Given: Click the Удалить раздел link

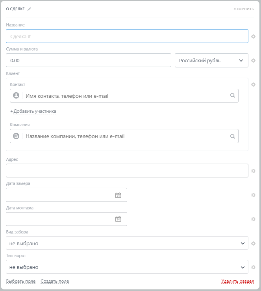Looking at the screenshot, I should coord(237,281).
